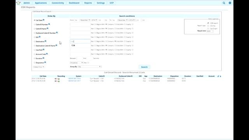Download recording icon in second result row

(59, 81)
